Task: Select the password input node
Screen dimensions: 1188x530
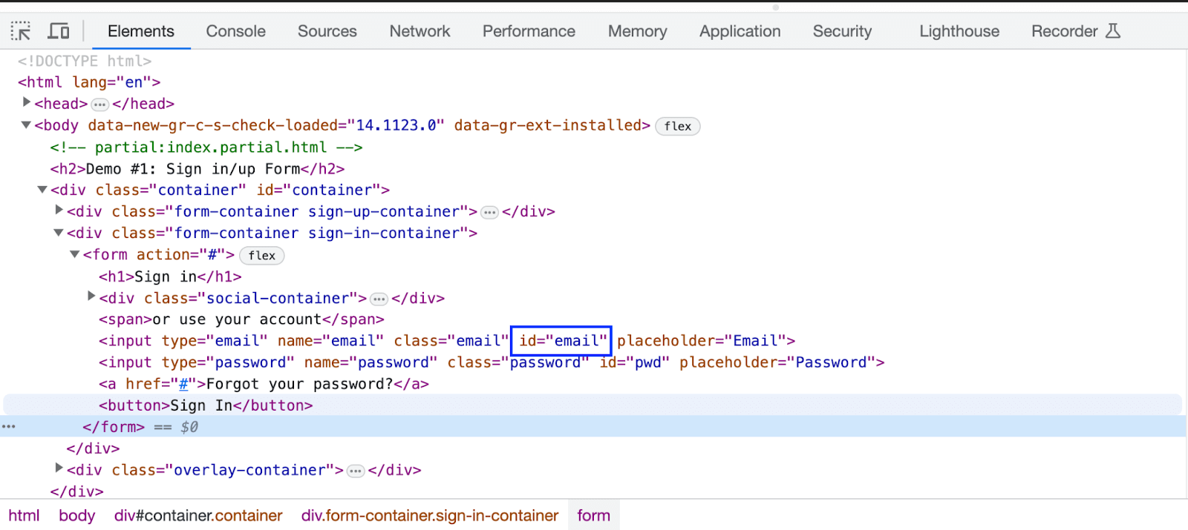Action: 492,362
